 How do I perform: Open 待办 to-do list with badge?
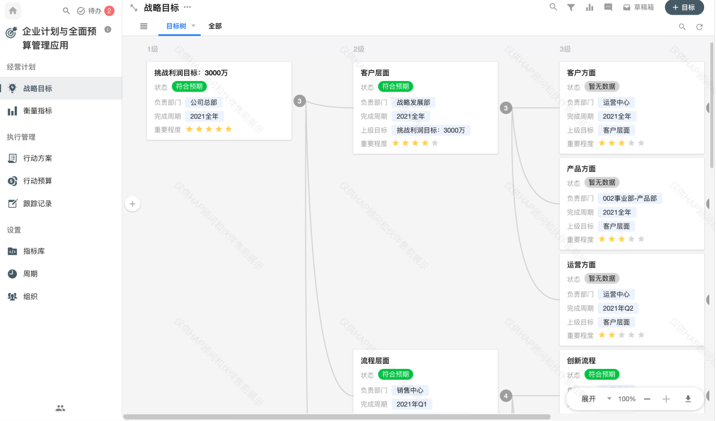pos(95,11)
